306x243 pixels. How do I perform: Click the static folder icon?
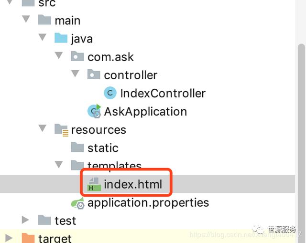[x=77, y=148]
